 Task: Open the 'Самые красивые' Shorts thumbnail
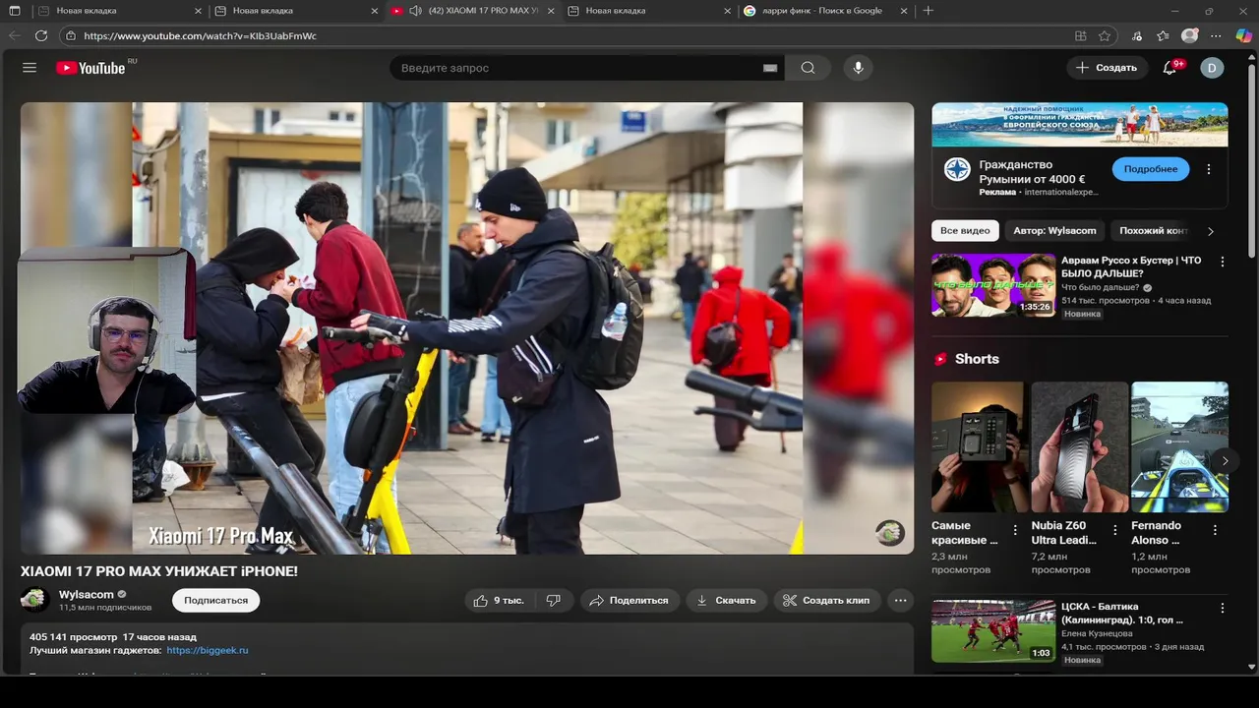click(x=979, y=446)
